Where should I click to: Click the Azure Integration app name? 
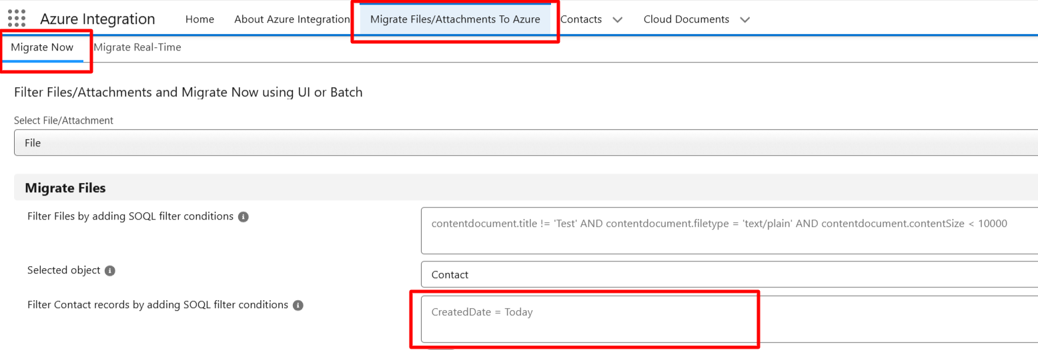97,19
